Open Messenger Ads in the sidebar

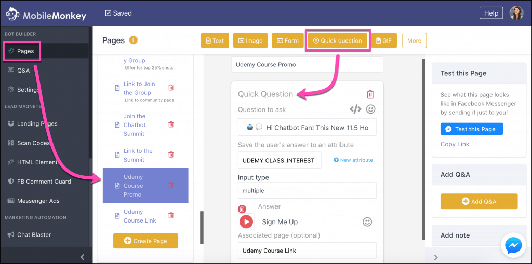click(x=38, y=201)
